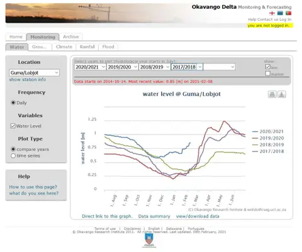Uncheck the line display checkbox
Screen dimensions: 302x252
pyautogui.click(x=267, y=67)
